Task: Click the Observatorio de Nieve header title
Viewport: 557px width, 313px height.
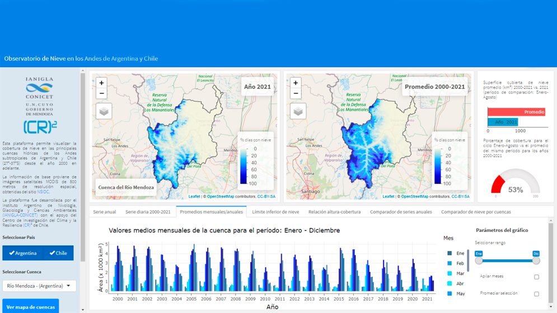Action: point(81,59)
